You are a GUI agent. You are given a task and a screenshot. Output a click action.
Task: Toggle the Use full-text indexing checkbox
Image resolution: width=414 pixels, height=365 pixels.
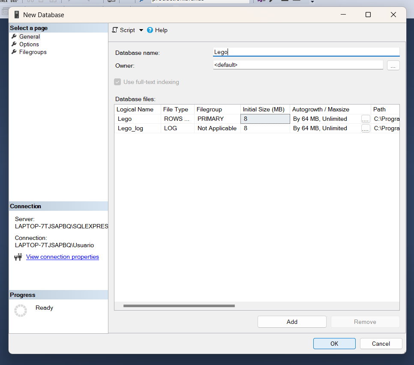117,82
